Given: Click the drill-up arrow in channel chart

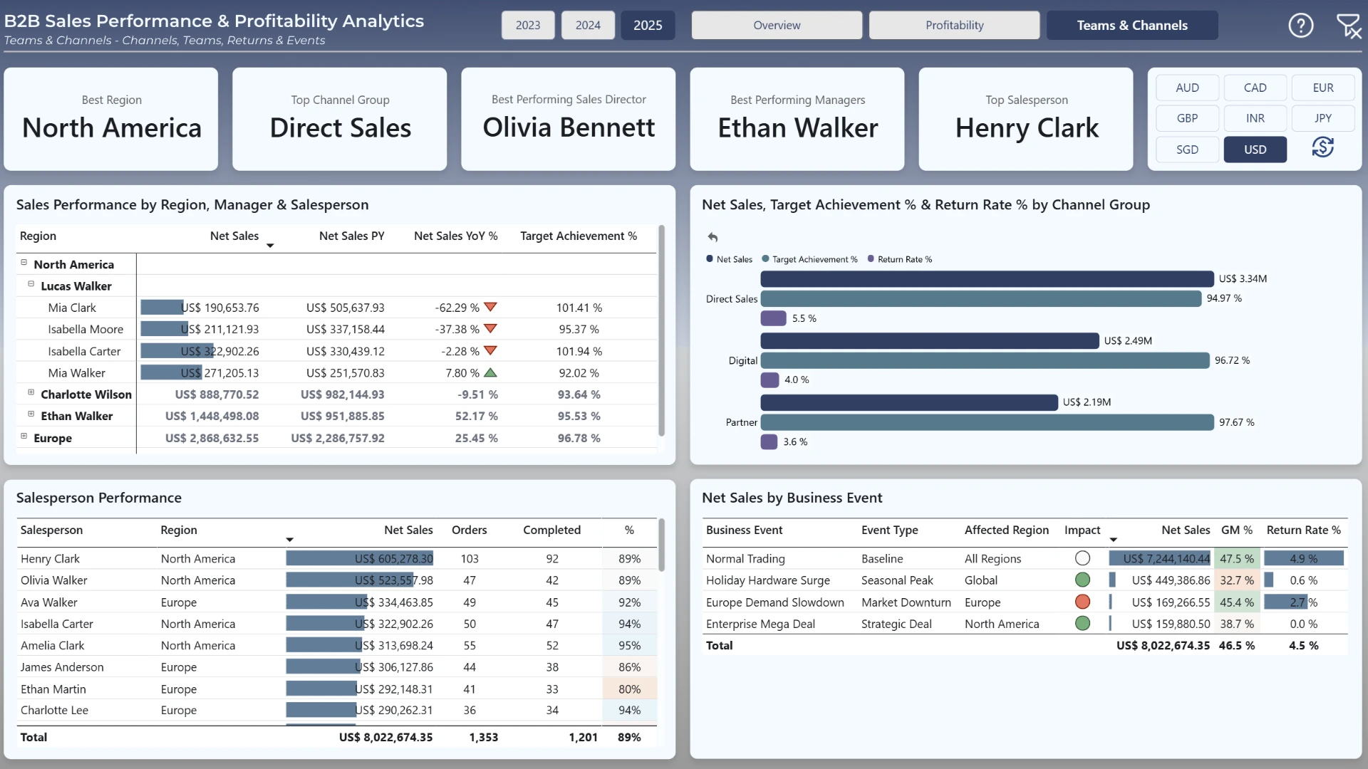Looking at the screenshot, I should point(712,237).
